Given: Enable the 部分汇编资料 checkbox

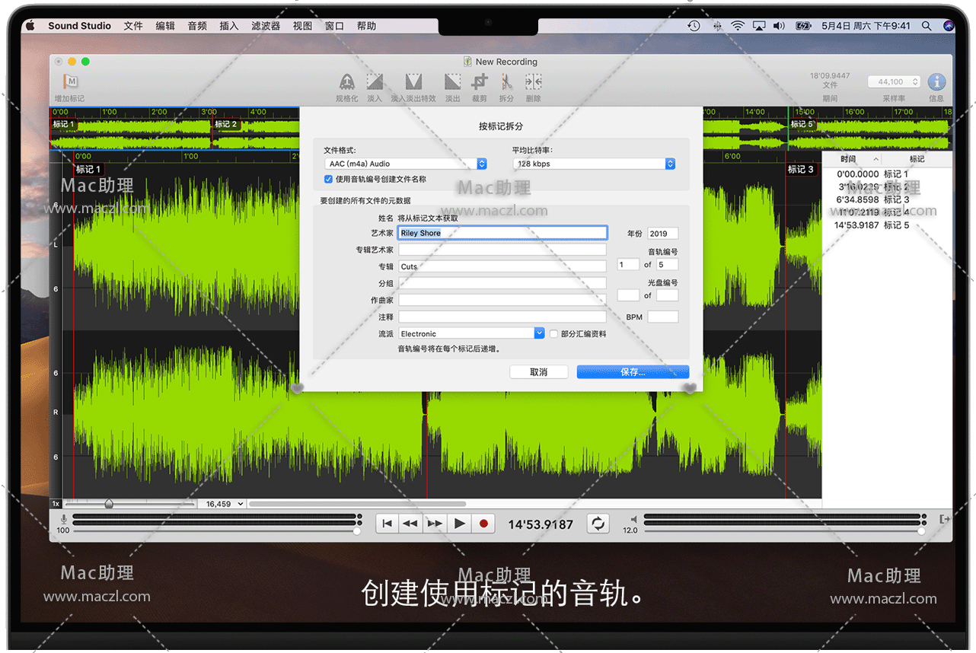Looking at the screenshot, I should coord(553,334).
